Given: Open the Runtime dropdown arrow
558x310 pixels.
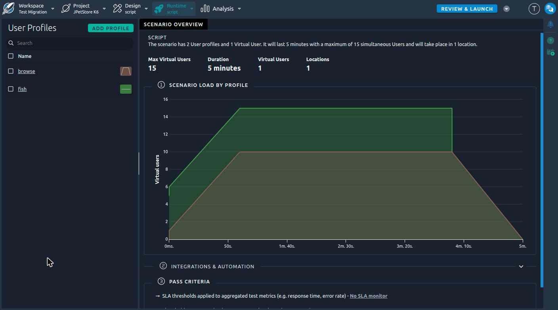Looking at the screenshot, I should (192, 9).
